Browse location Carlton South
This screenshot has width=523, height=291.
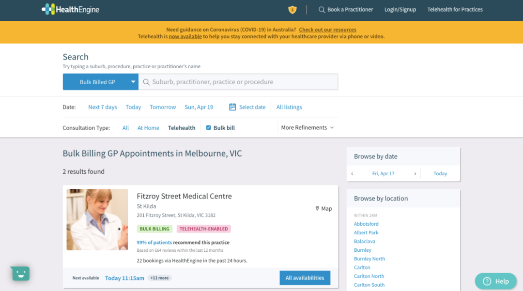point(369,285)
